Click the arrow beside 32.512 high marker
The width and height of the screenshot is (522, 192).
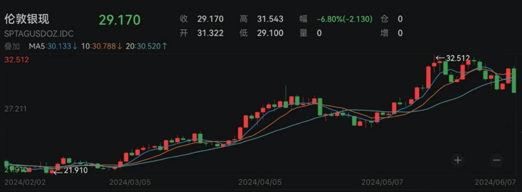[440, 59]
